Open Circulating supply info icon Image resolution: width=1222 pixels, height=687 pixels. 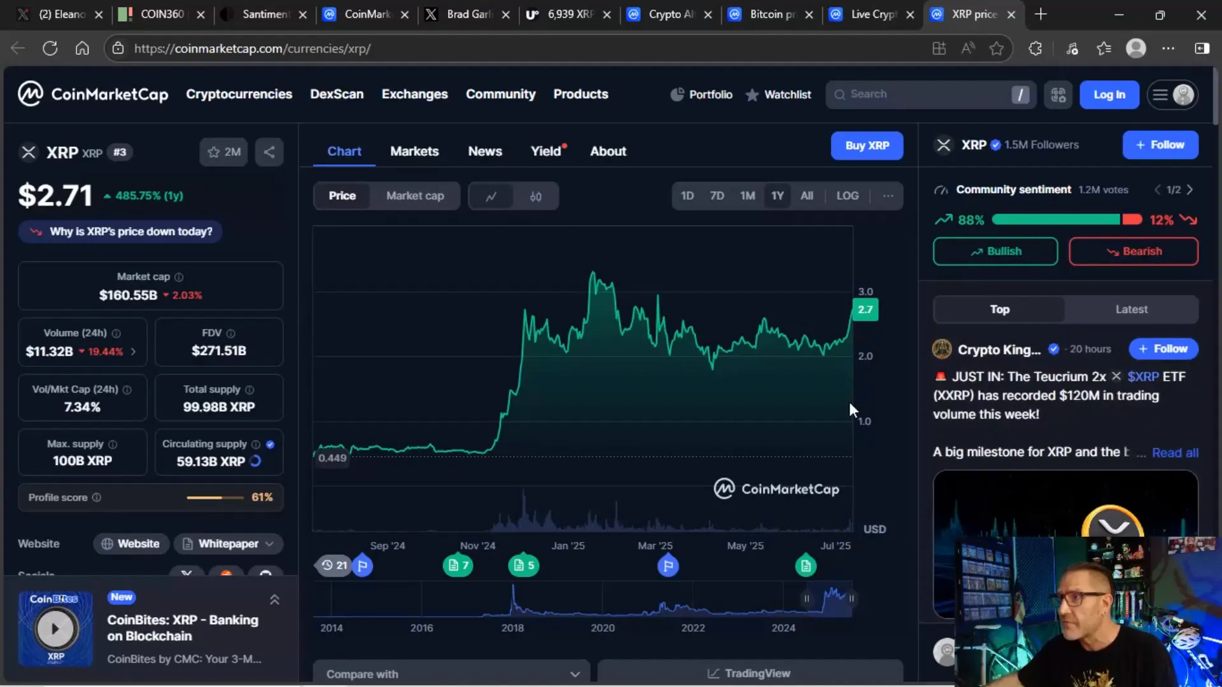tap(256, 444)
